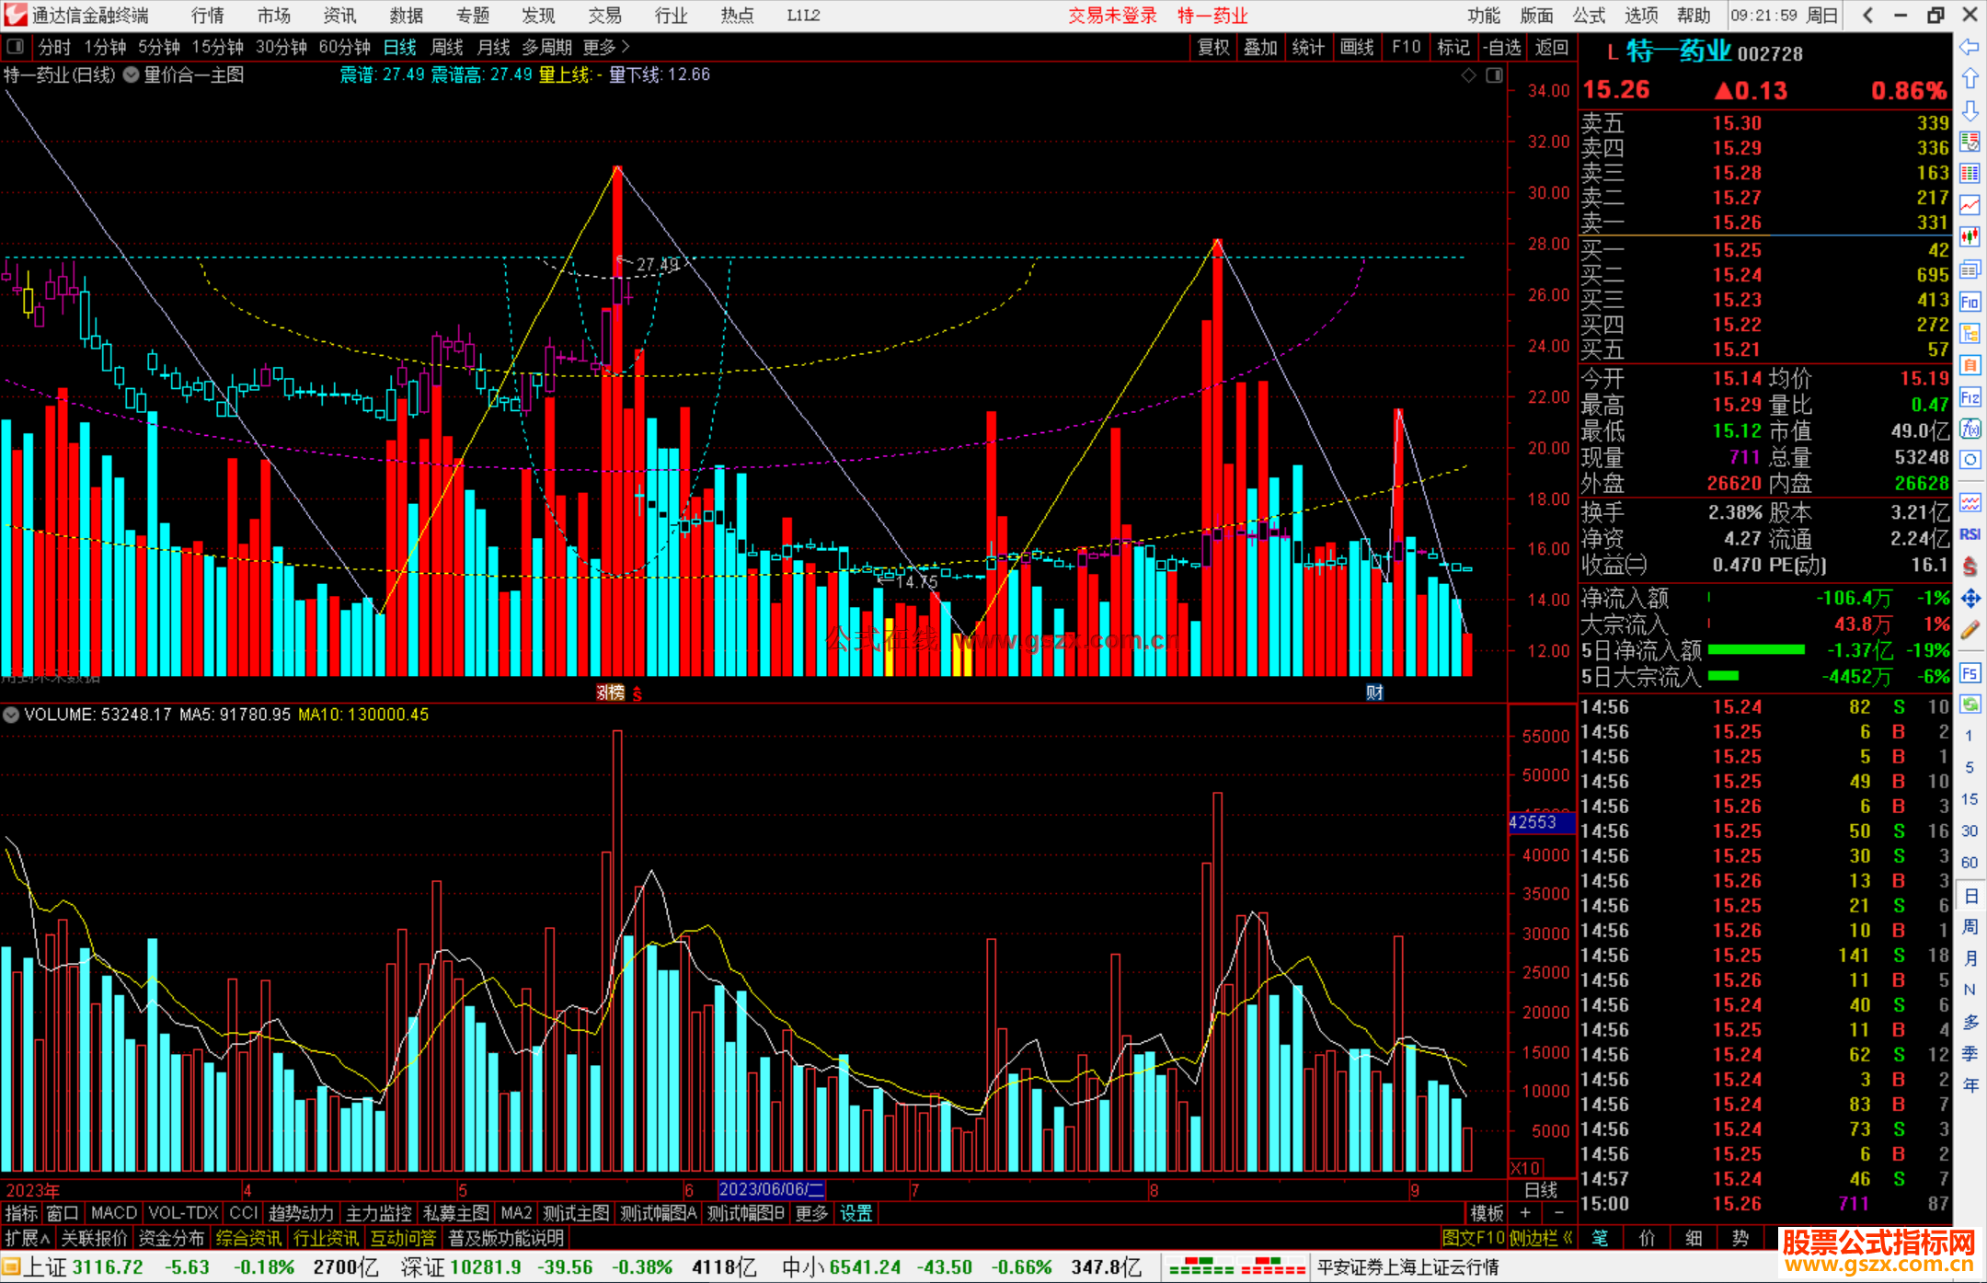Open the f(x) formula manager icon
Image resolution: width=1987 pixels, height=1283 pixels.
1970,430
